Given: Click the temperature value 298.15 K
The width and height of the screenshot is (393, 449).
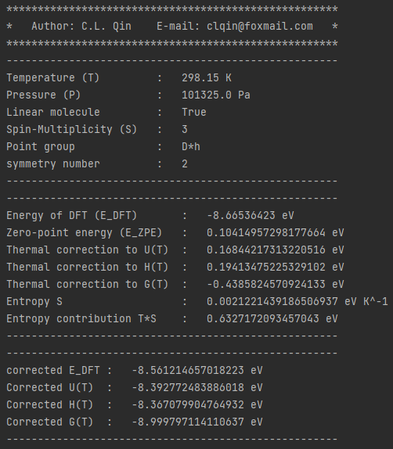Looking at the screenshot, I should [207, 78].
